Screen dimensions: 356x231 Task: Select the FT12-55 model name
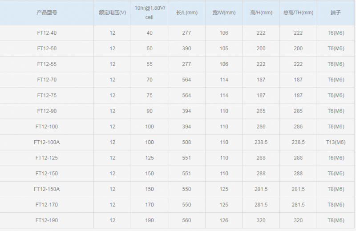pyautogui.click(x=47, y=64)
